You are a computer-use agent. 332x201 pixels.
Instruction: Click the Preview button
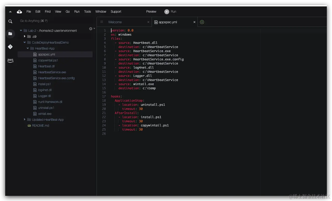pyautogui.click(x=151, y=12)
